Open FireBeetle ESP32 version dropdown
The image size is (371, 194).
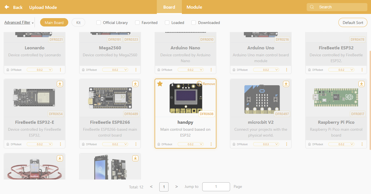coord(341,70)
